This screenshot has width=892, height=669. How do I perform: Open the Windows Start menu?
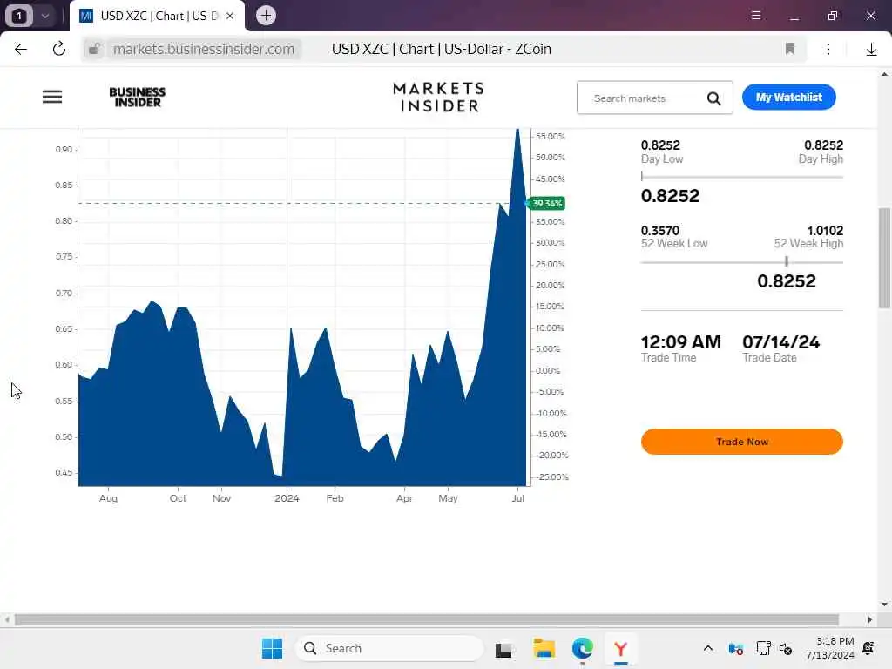(272, 648)
